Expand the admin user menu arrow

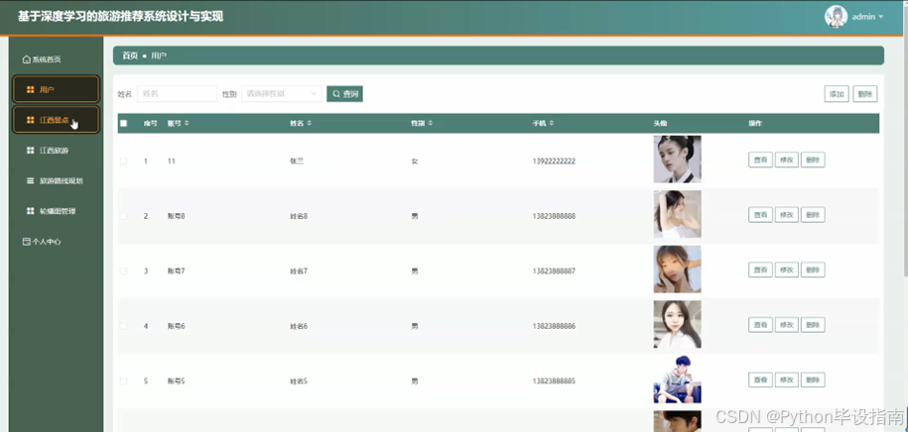(881, 17)
